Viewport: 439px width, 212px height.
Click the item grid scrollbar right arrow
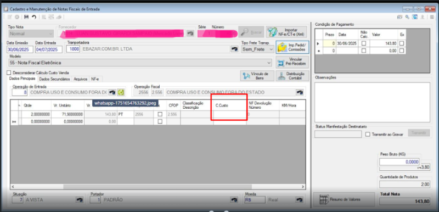pos(303,186)
